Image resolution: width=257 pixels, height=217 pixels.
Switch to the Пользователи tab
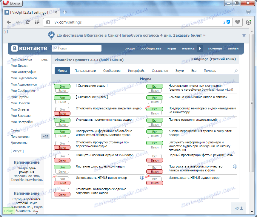(x=85, y=71)
